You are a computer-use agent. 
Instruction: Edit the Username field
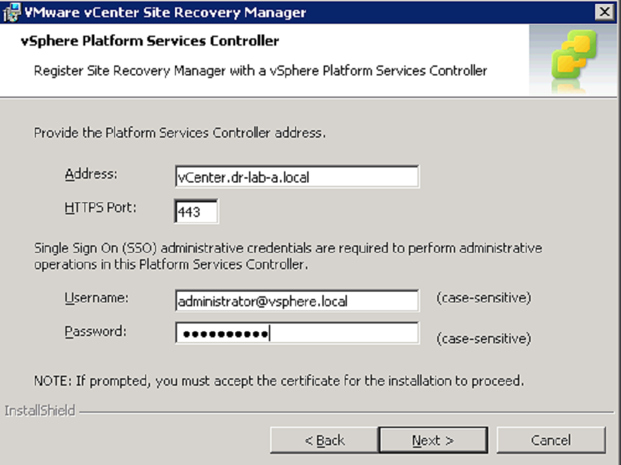click(x=297, y=301)
